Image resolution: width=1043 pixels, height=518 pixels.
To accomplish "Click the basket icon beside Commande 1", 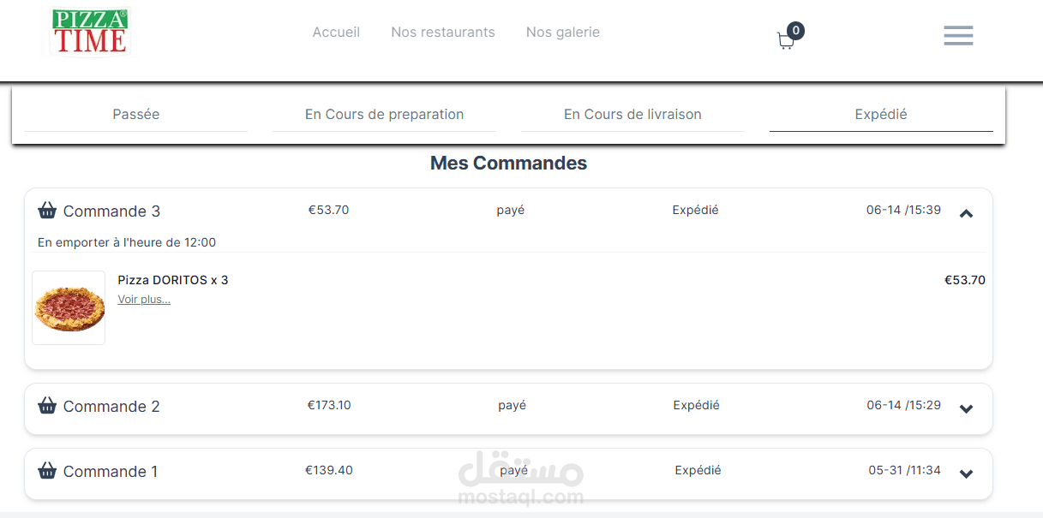I will coord(48,471).
